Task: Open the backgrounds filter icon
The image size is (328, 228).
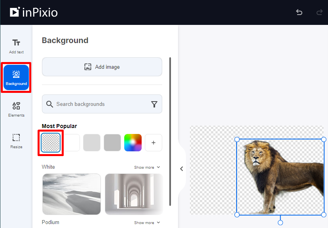Action: click(x=154, y=104)
